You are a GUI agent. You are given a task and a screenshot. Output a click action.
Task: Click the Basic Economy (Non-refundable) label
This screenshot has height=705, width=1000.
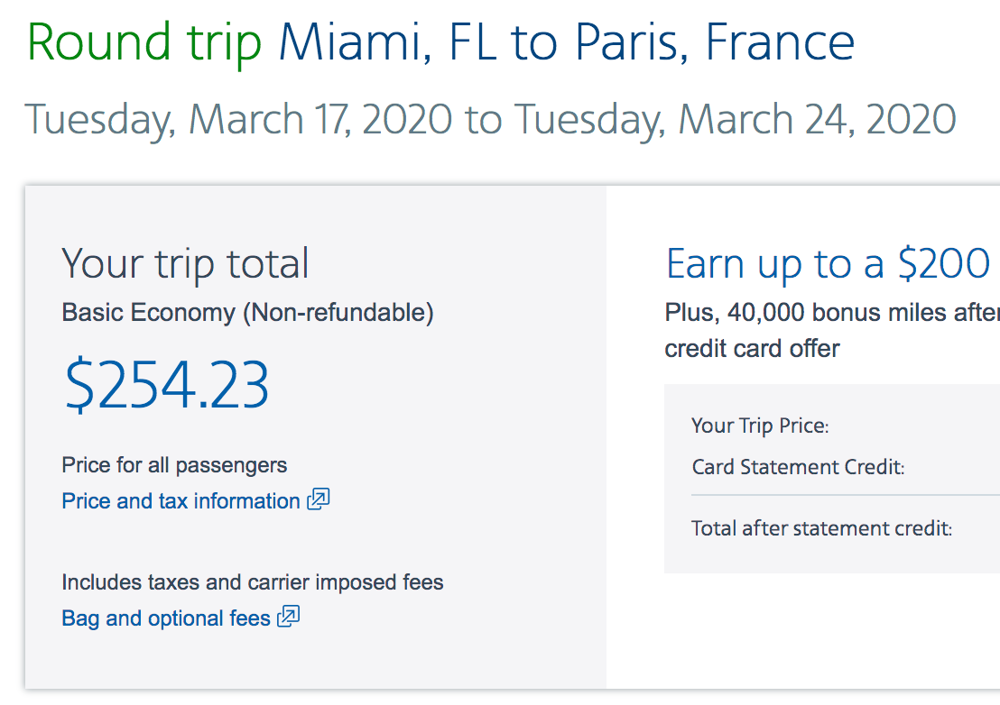pos(247,313)
